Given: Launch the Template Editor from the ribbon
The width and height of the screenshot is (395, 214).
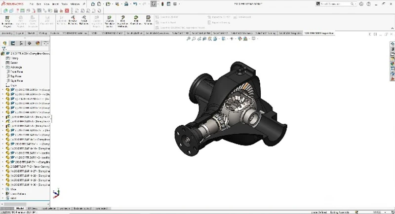Looking at the screenshot, I should 109,22.
